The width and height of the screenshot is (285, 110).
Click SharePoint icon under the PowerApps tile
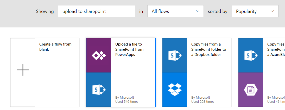pyautogui.click(x=99, y=90)
